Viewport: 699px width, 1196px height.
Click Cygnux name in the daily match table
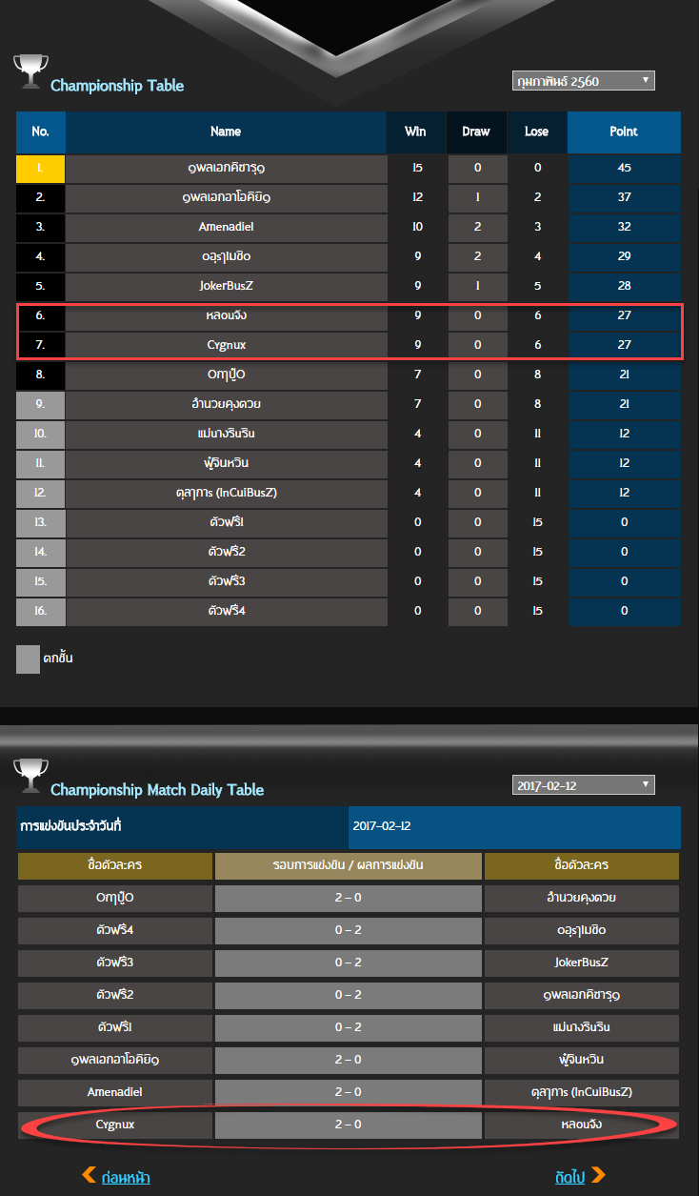[x=115, y=1125]
